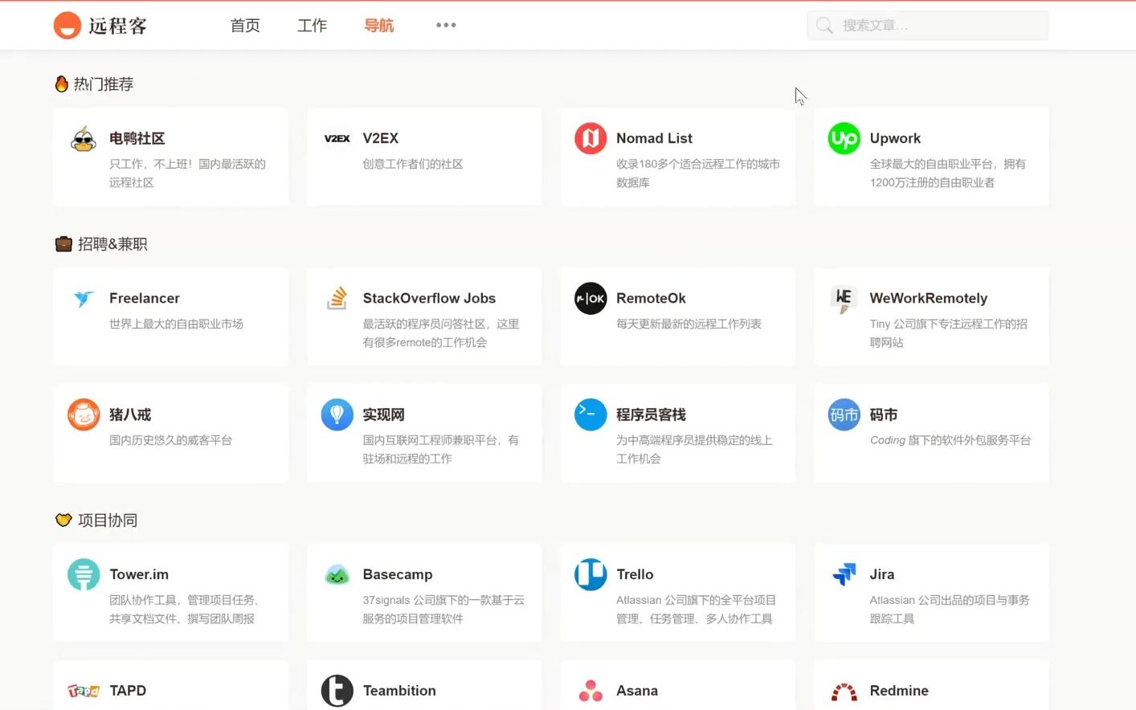This screenshot has height=710, width=1136.
Task: Open the 码市 title link
Action: click(884, 414)
